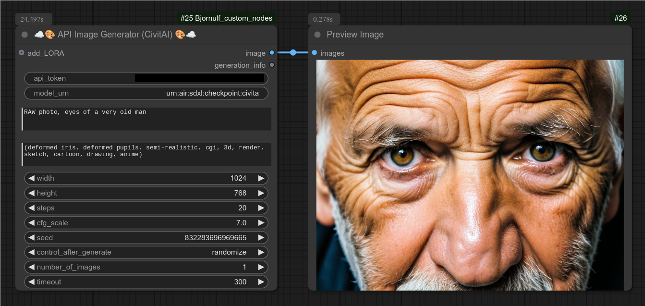Decrease steps using left arrow
The height and width of the screenshot is (306, 645).
pos(31,208)
